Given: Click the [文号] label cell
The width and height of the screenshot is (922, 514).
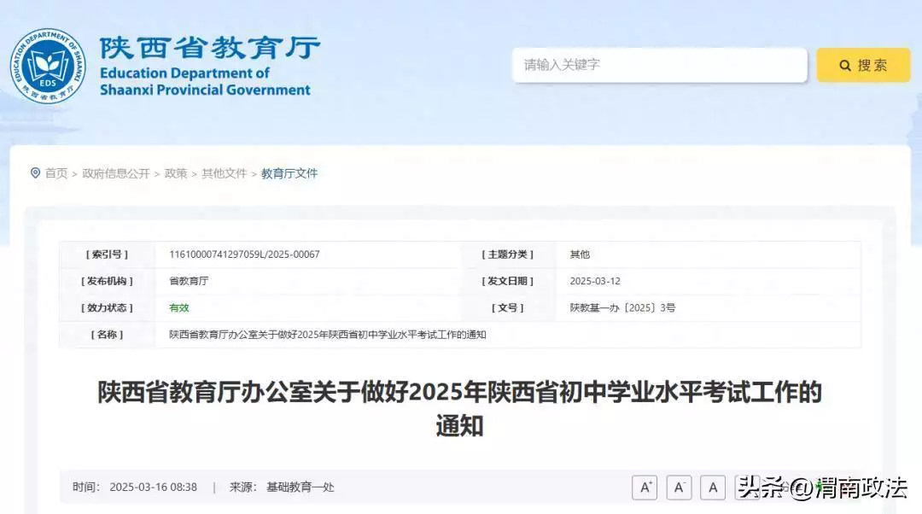Looking at the screenshot, I should (x=507, y=307).
